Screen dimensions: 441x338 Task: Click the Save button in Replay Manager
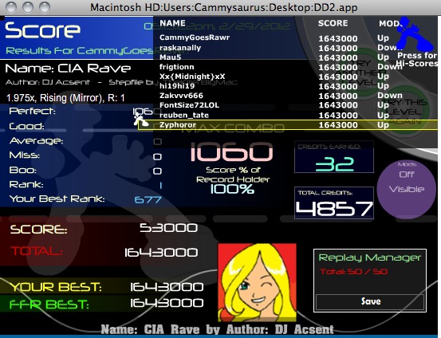coord(370,301)
